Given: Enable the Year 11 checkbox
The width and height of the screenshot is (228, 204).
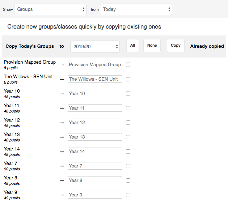Looking at the screenshot, I should click(128, 108).
